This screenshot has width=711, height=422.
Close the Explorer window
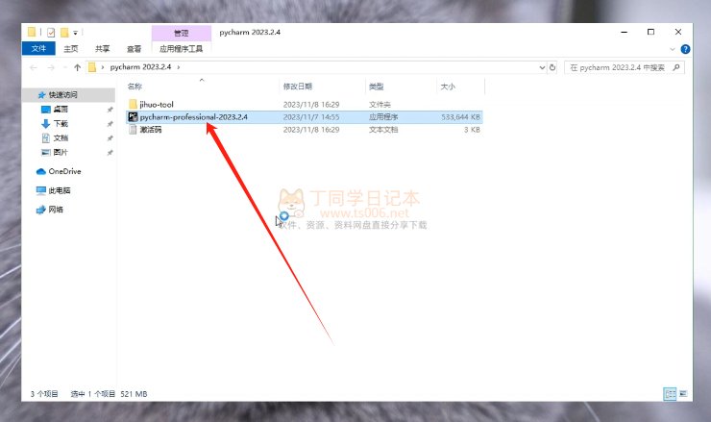678,33
